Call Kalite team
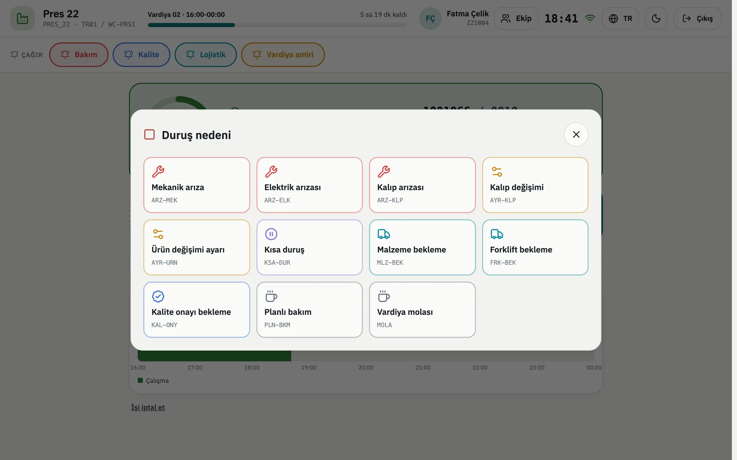The height and width of the screenshot is (460, 737). [x=141, y=55]
